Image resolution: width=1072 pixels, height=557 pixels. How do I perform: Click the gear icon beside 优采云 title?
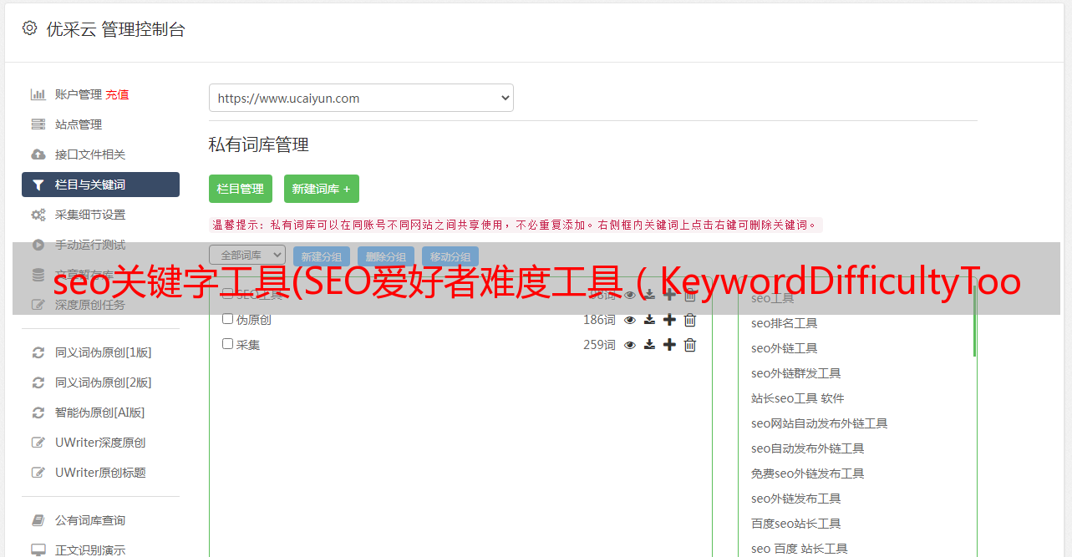click(30, 28)
